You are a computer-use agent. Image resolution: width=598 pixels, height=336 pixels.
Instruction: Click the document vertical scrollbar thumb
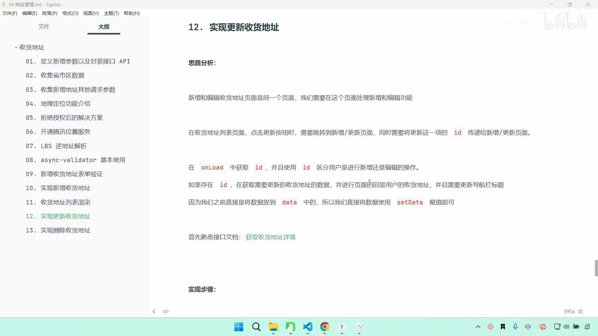coord(596,268)
